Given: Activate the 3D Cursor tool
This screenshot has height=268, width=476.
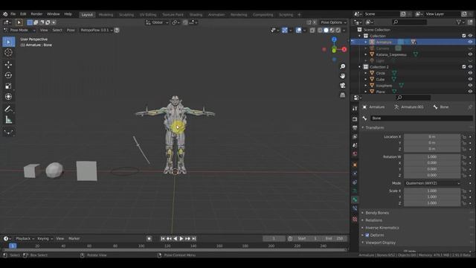Looking at the screenshot, I should [x=8, y=53].
